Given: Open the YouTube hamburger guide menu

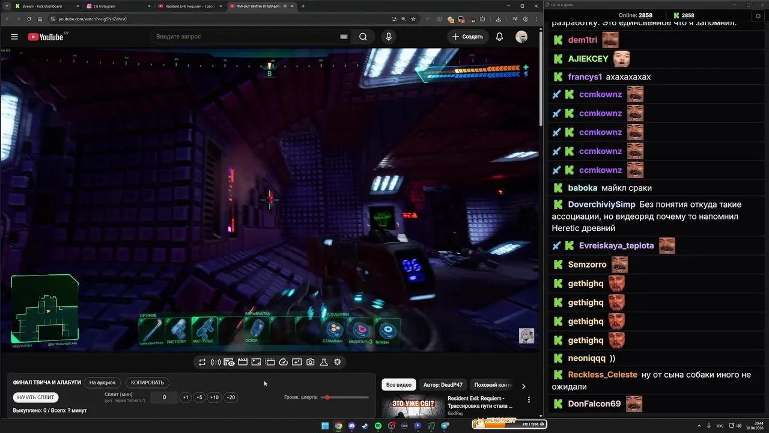Looking at the screenshot, I should [14, 37].
